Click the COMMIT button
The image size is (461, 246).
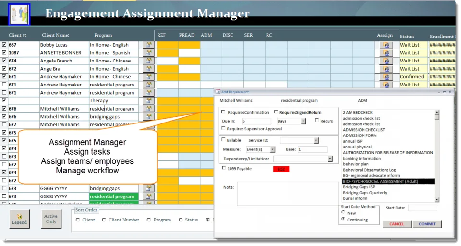click(x=427, y=224)
